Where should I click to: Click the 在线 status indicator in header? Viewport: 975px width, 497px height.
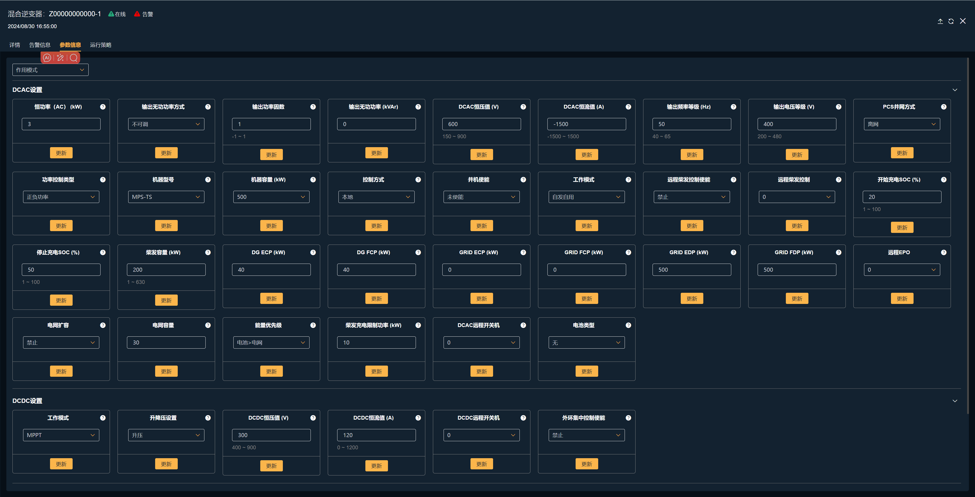tap(117, 14)
